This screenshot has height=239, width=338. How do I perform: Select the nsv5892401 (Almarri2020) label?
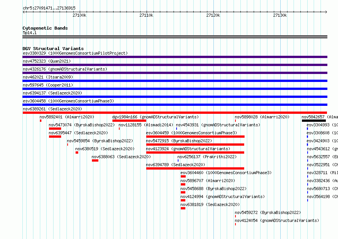point(67,117)
